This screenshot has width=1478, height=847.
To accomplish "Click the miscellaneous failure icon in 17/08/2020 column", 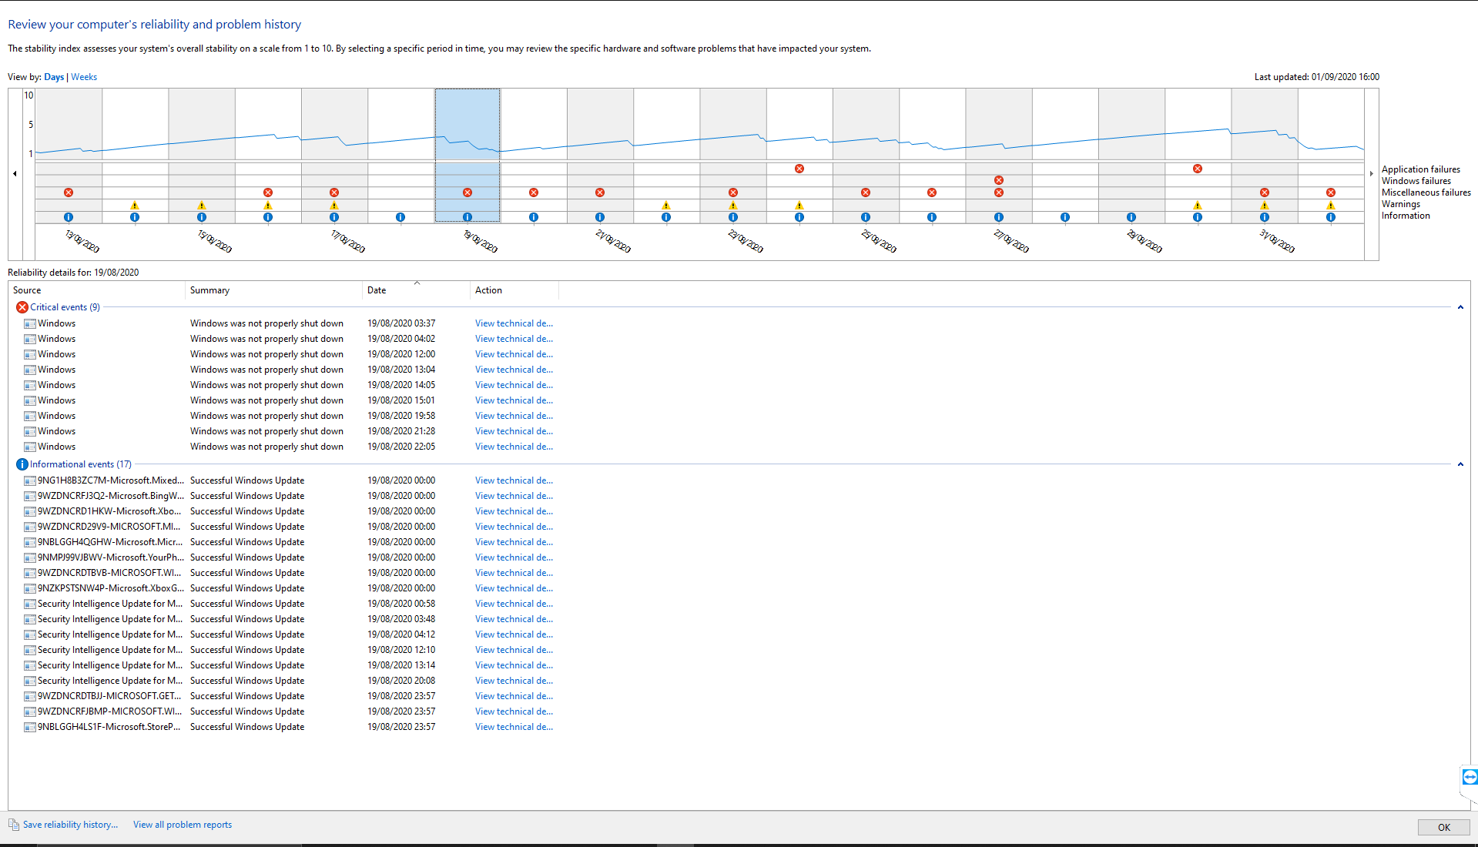I will [x=334, y=192].
